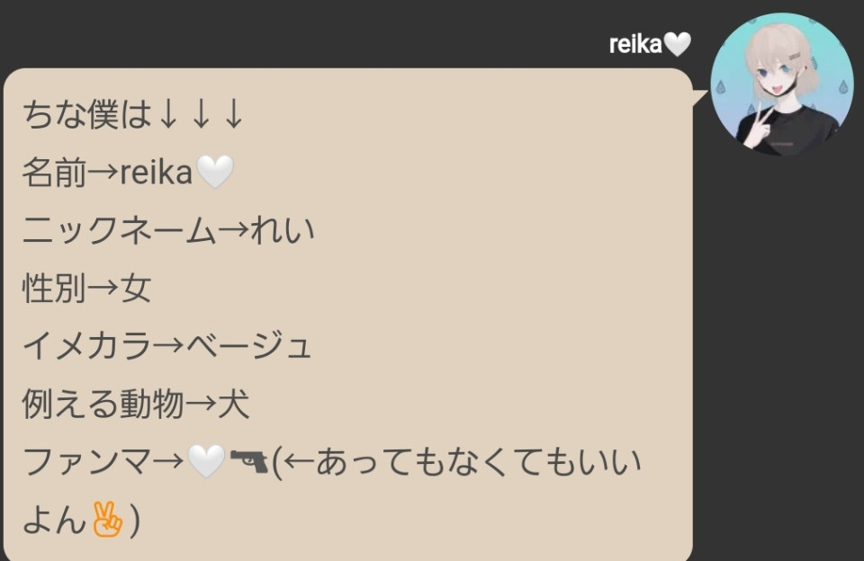The image size is (864, 561).
Task: Click the orange peace-sign hand emoji
Action: (x=107, y=519)
